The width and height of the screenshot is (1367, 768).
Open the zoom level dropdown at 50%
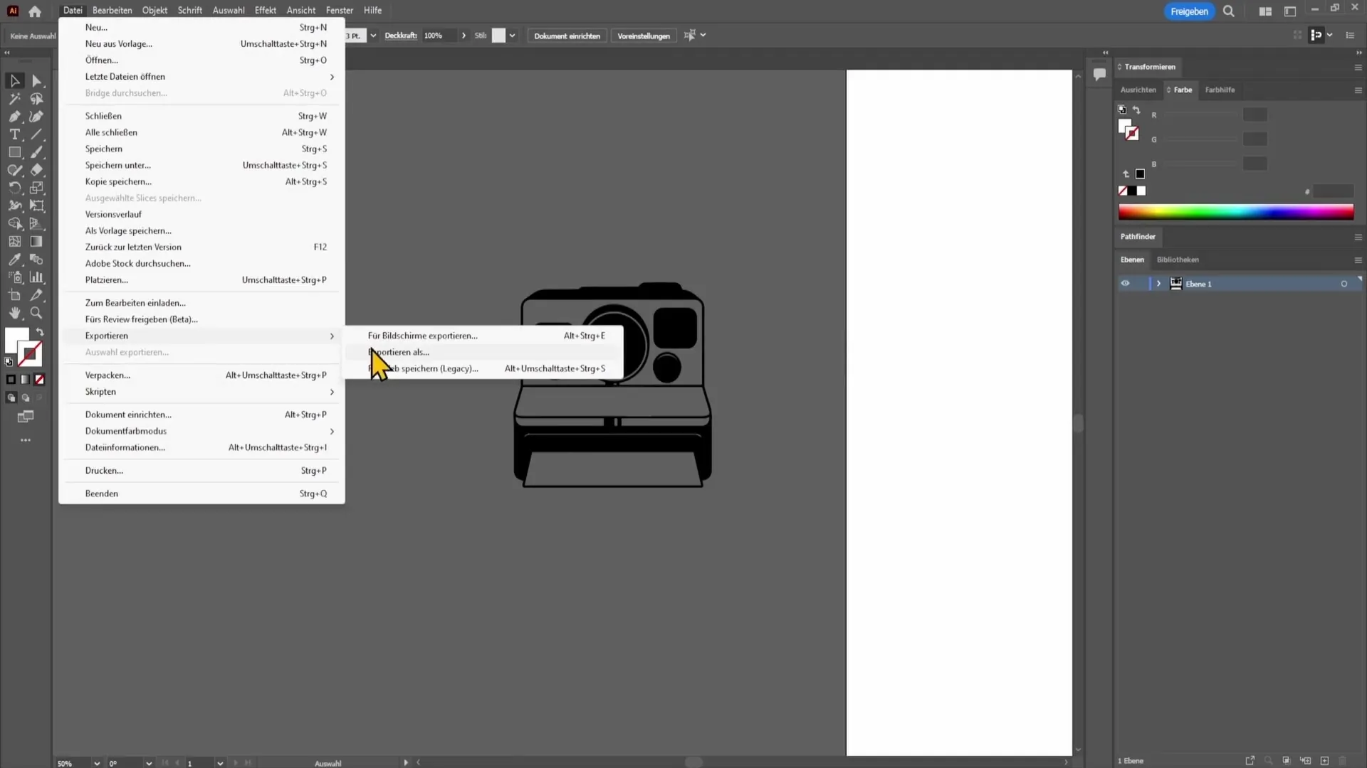(97, 763)
